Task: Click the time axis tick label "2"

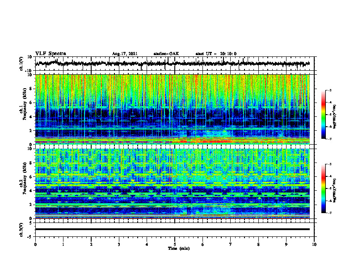Action: (91, 244)
